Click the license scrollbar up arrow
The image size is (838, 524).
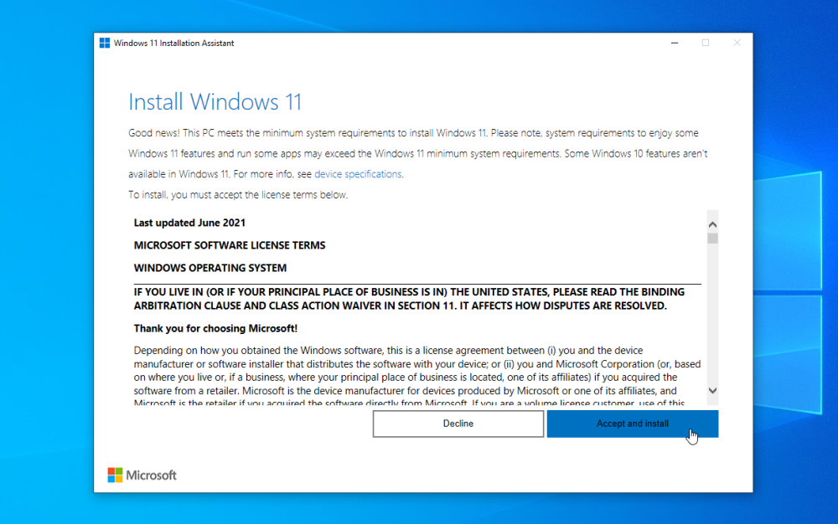(712, 224)
